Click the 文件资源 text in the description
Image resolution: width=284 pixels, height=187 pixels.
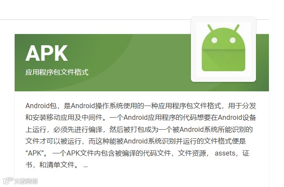coord(192,153)
